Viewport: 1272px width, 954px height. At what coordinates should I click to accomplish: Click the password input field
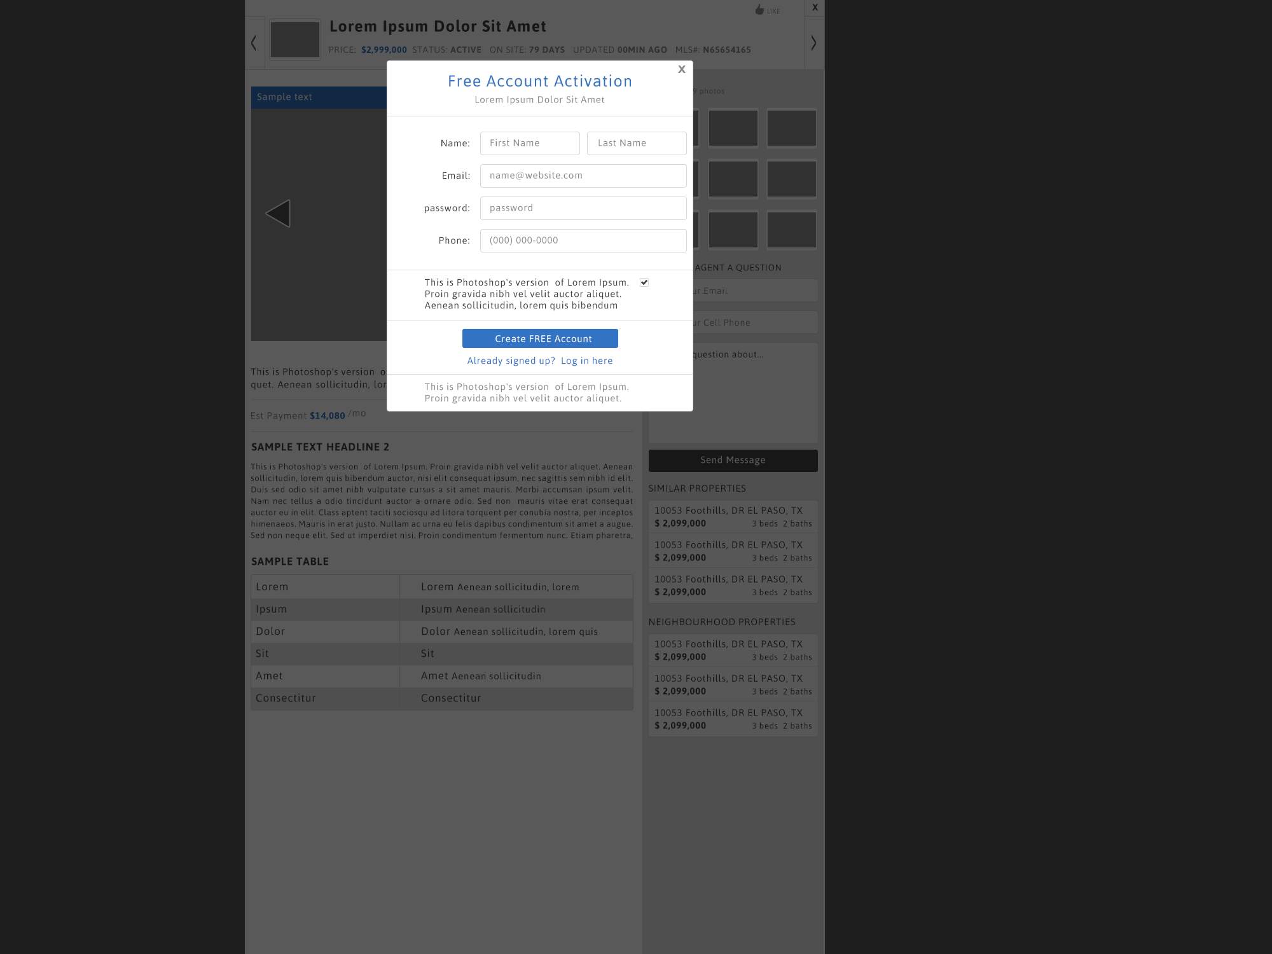pos(583,208)
